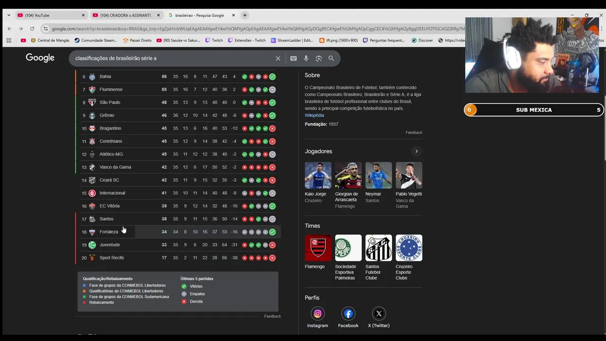Select the brasileirao Pesquisa Google tab
This screenshot has width=606, height=341.
point(201,15)
